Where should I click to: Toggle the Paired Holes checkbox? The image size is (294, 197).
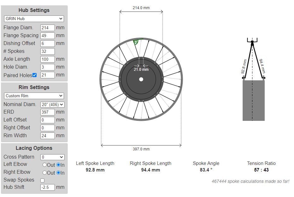point(35,75)
